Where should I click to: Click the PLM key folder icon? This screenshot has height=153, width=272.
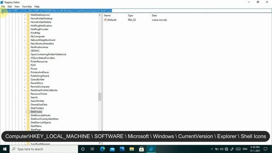coord(28,65)
